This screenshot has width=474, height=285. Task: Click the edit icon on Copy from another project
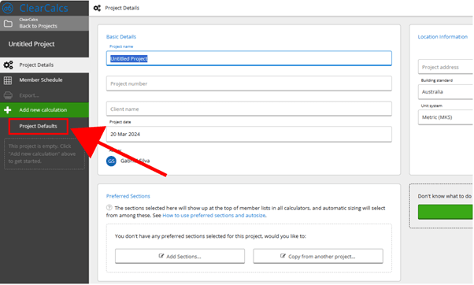[x=283, y=256]
